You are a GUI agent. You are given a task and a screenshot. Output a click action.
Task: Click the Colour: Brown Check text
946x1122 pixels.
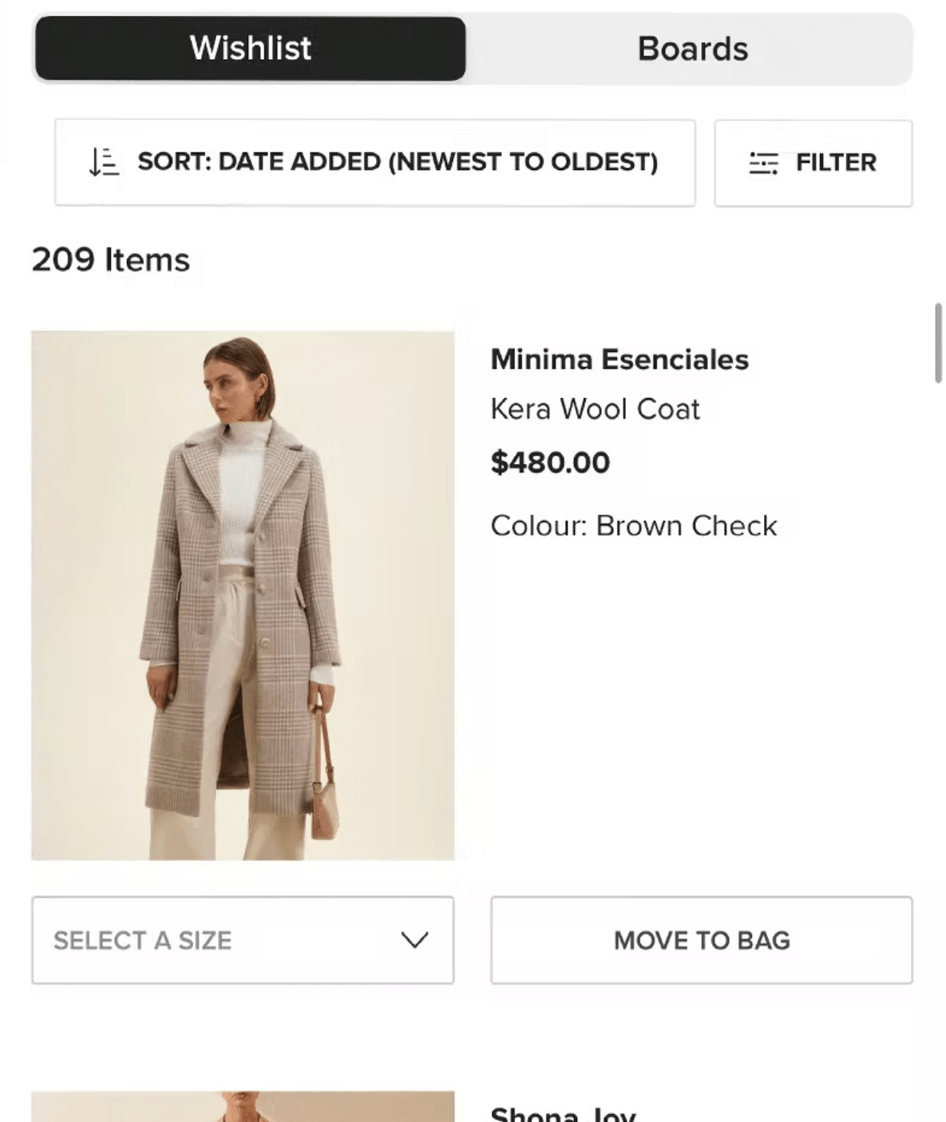coord(633,526)
